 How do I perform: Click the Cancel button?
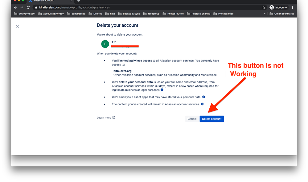coord(192,119)
